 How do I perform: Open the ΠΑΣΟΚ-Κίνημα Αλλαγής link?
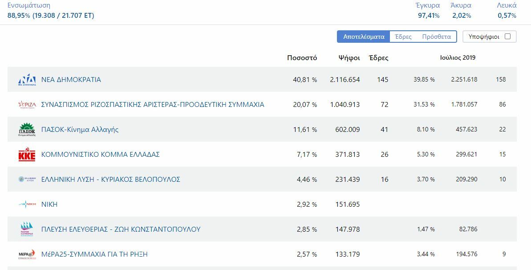point(80,130)
